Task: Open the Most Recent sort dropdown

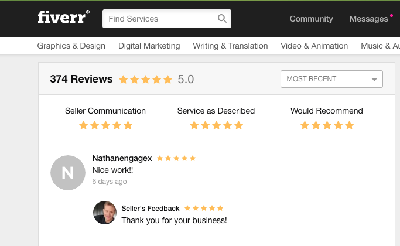Action: (x=331, y=79)
